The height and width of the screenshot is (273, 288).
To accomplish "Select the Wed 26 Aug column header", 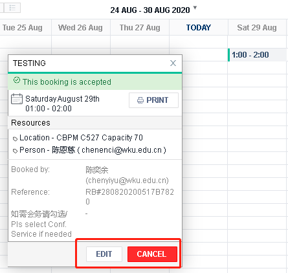I will (x=80, y=28).
